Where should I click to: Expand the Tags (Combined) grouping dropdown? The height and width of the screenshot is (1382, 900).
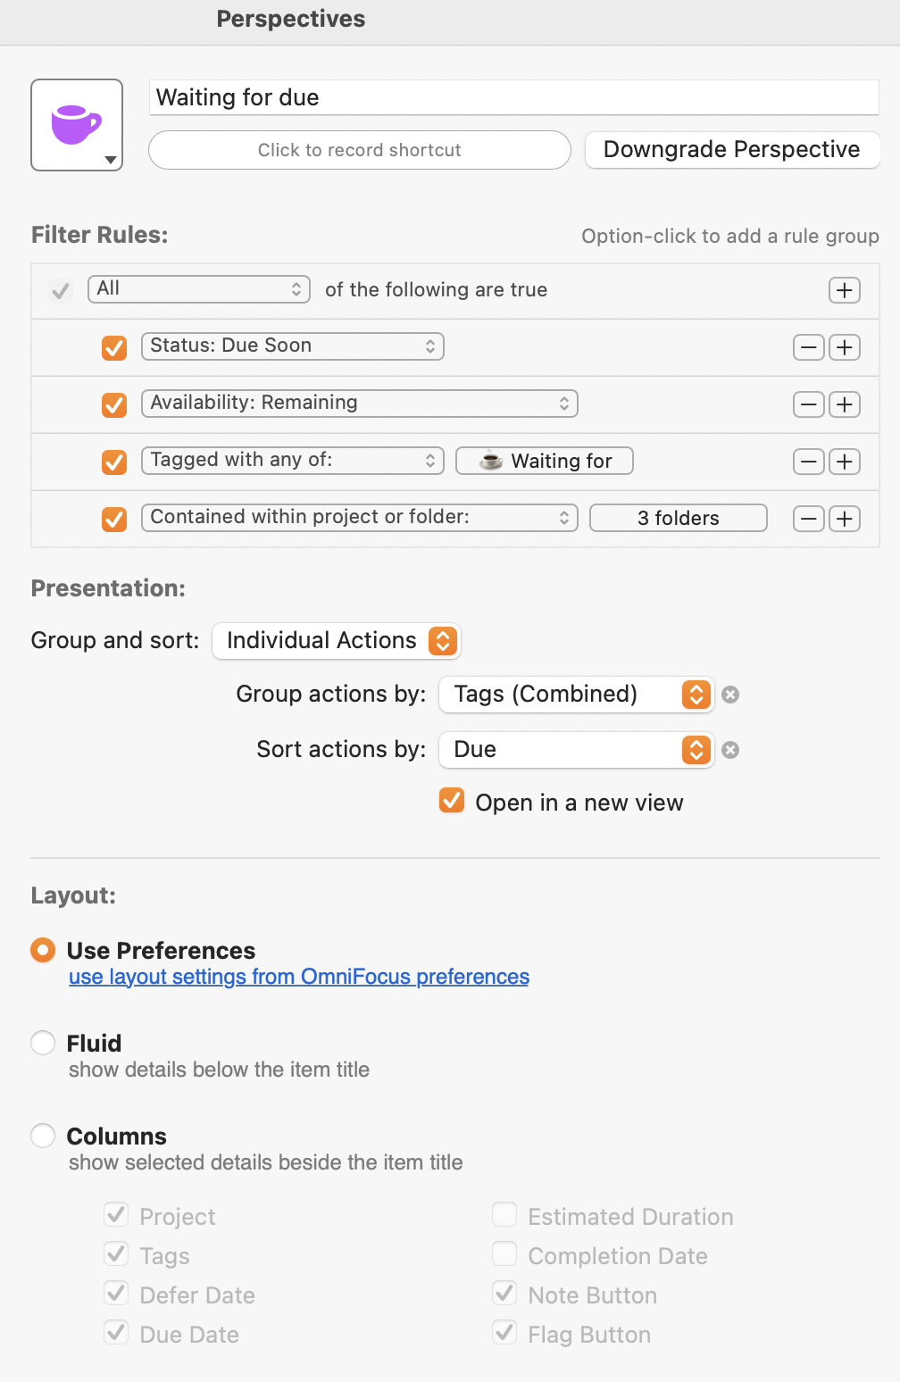[576, 695]
